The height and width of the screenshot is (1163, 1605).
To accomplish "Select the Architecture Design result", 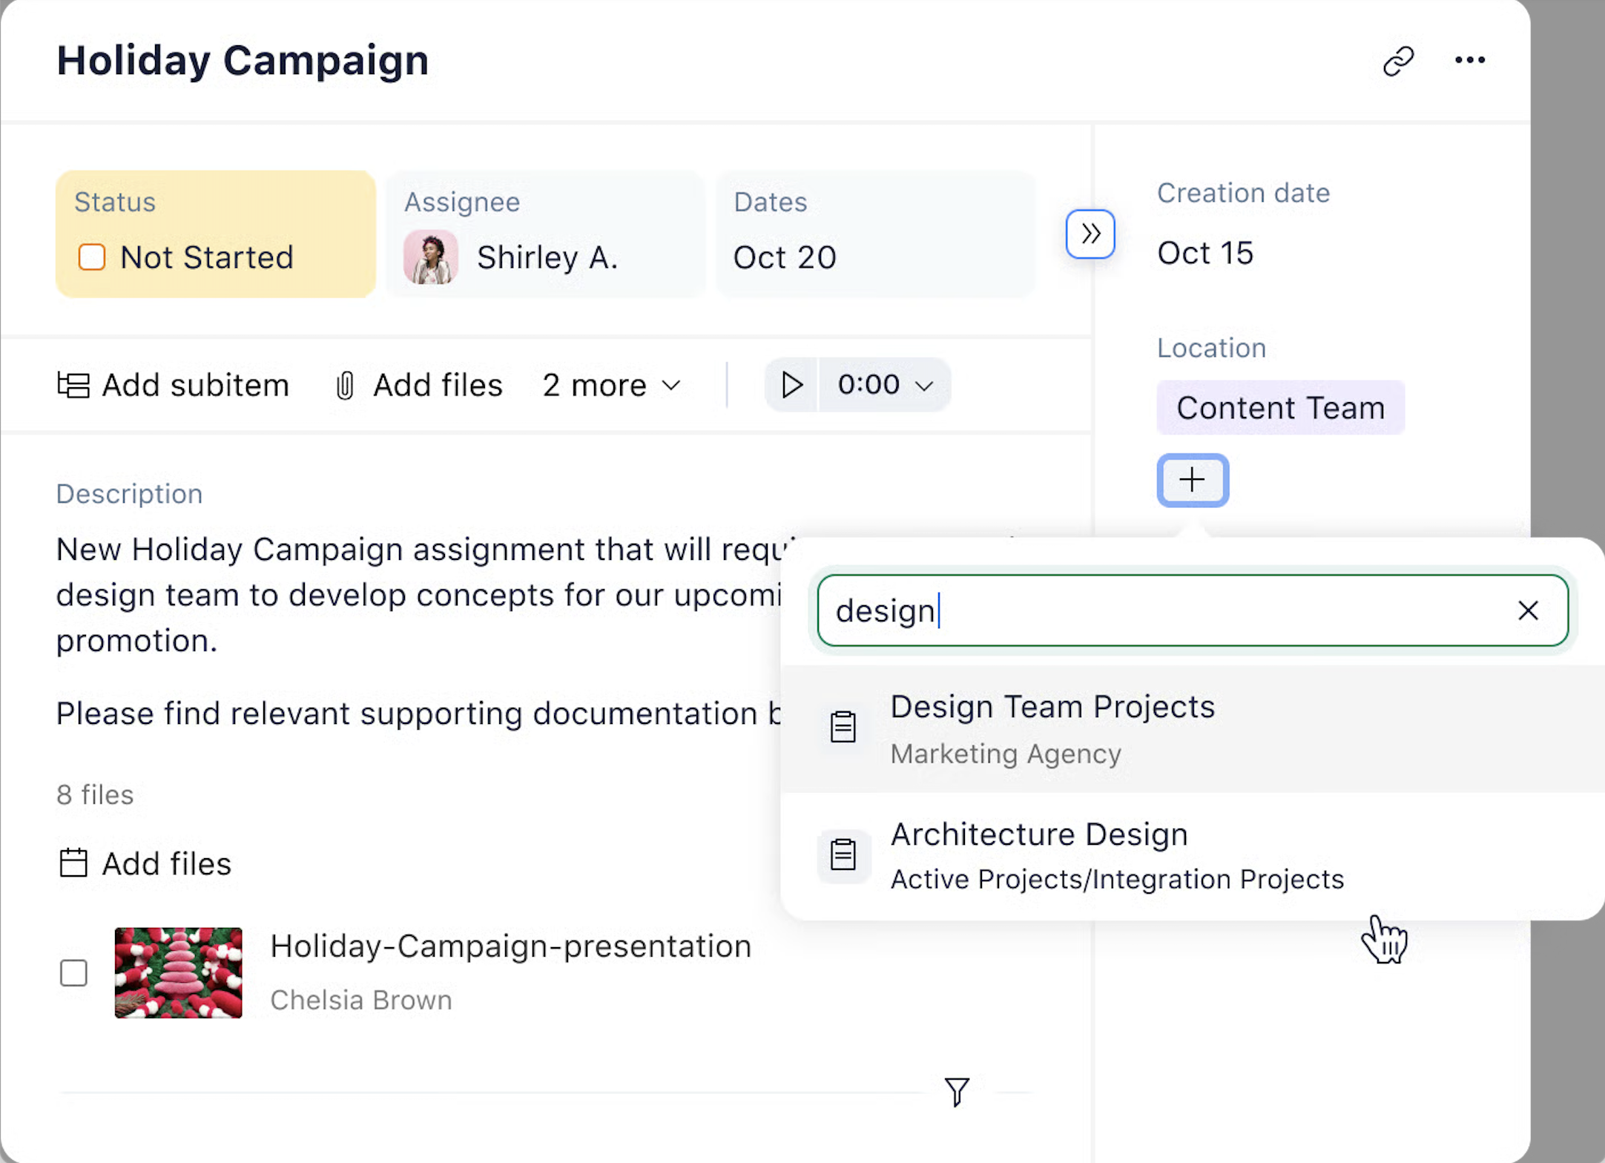I will 1193,856.
